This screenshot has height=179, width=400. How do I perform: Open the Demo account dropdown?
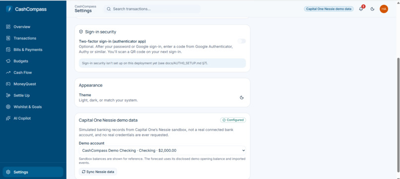(x=162, y=150)
